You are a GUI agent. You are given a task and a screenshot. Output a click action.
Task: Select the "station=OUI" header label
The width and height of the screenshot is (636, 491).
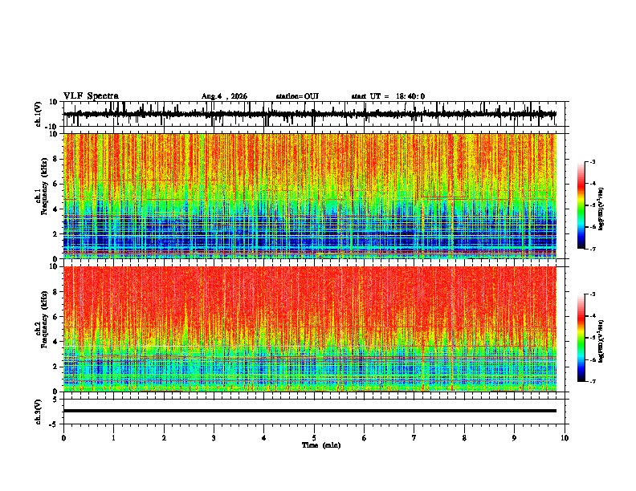[x=297, y=96]
